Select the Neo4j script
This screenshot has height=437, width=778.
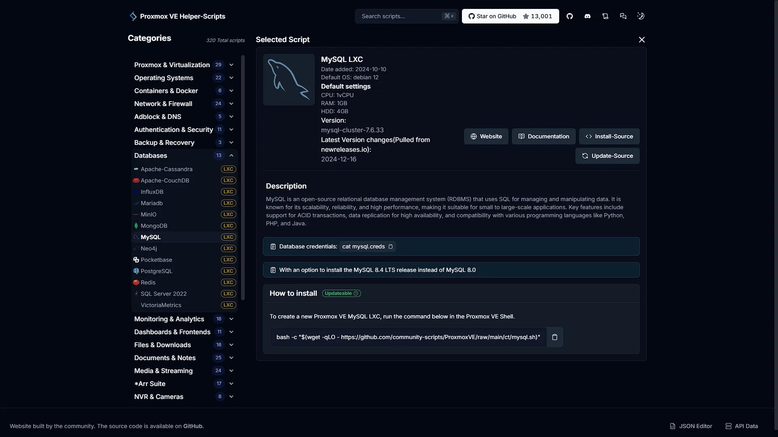point(184,248)
